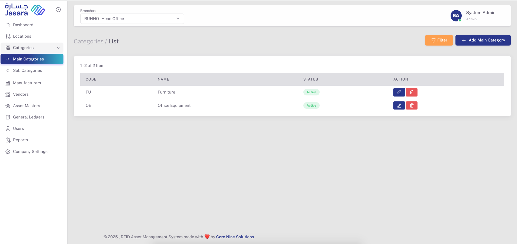Screen dimensions: 517x244
Task: Open Dashboard from the sidebar
Action: point(23,25)
